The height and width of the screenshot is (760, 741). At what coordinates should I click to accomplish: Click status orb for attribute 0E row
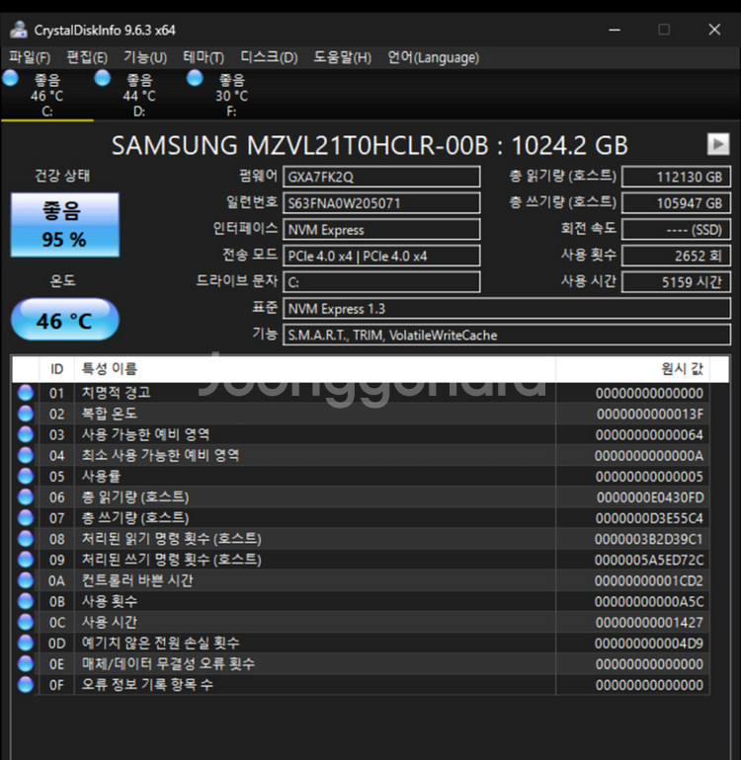26,663
